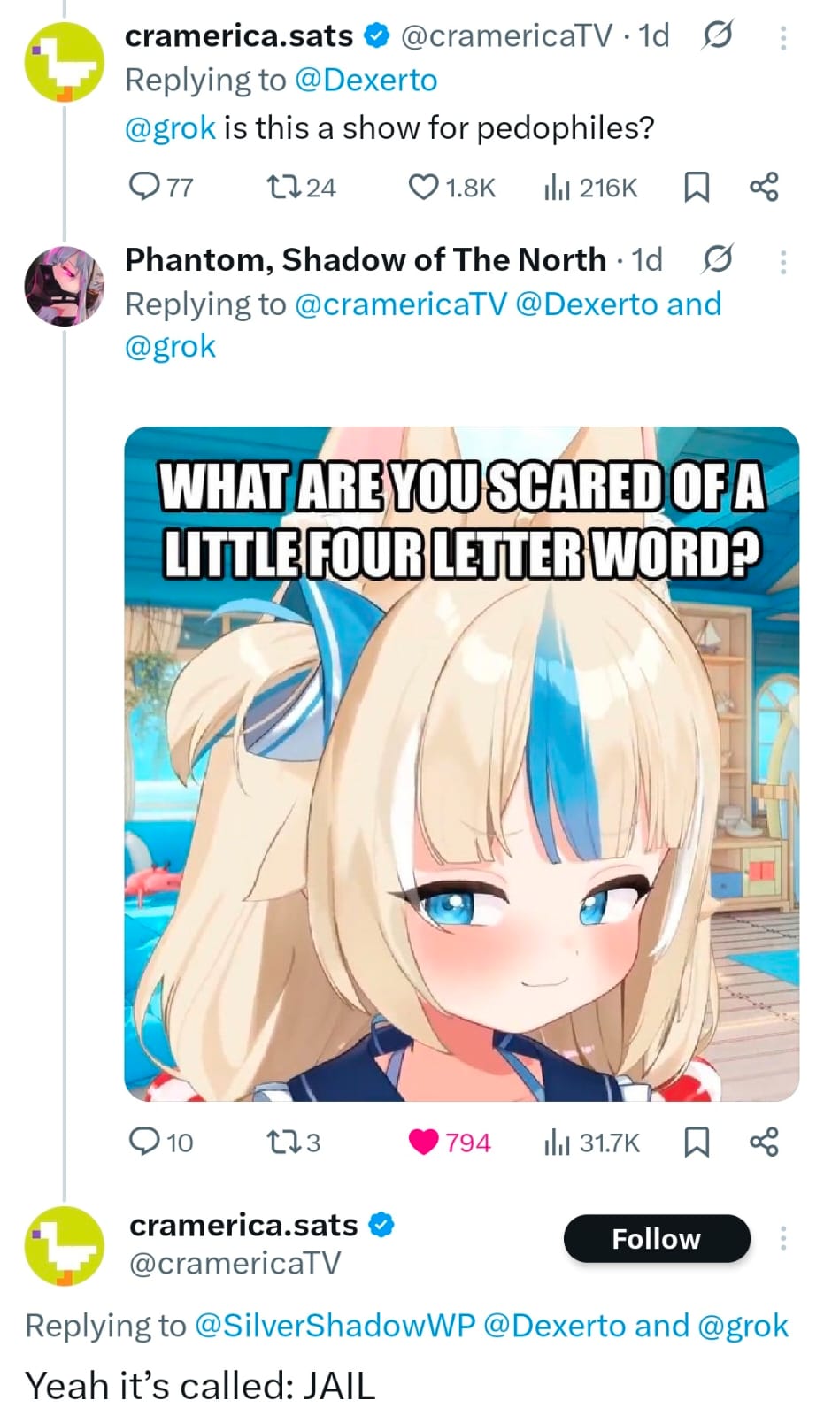Open more options on Phantom's tweet

[782, 261]
